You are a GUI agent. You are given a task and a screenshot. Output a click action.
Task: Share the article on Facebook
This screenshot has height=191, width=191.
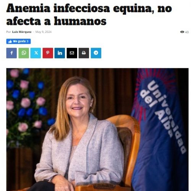click(11, 53)
